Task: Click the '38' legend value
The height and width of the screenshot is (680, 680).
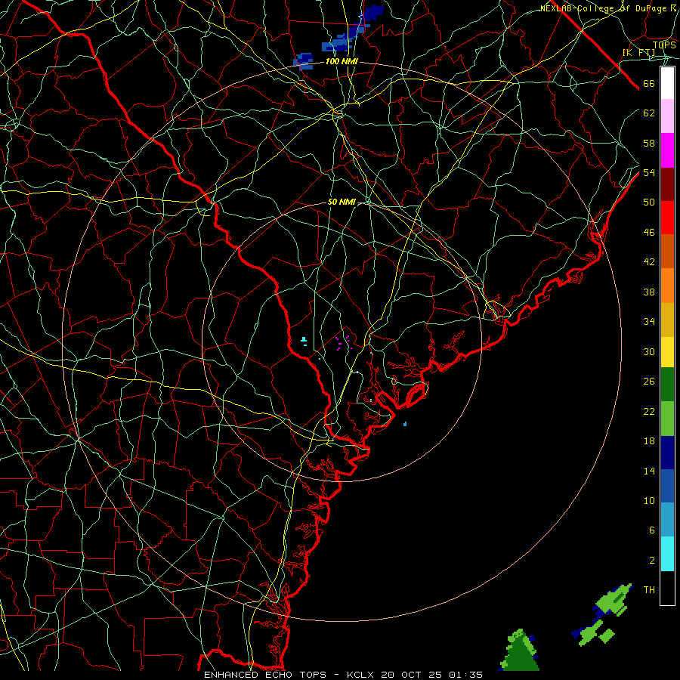Action: [649, 292]
